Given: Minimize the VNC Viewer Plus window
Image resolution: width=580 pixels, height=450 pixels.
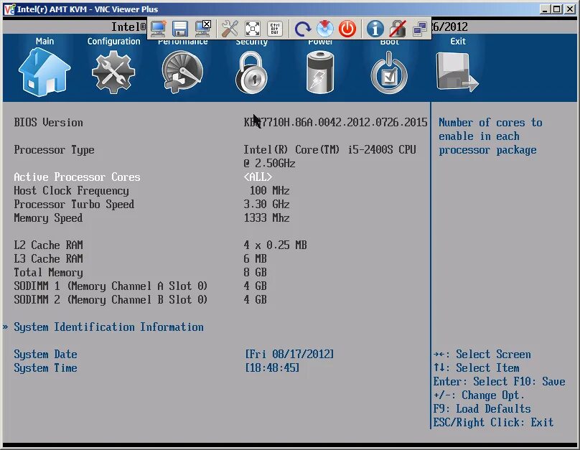Looking at the screenshot, I should pos(544,9).
